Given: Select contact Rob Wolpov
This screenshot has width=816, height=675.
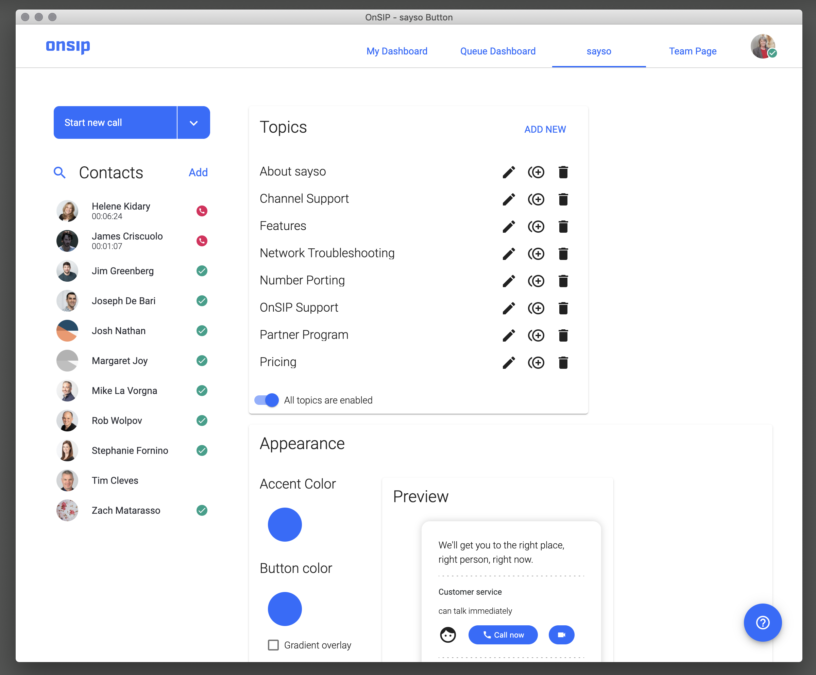Looking at the screenshot, I should click(x=132, y=420).
